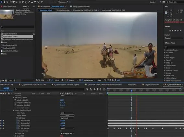This screenshot has width=184, height=137.
Task: Click the Track button for Angular Motion
Action: click(67, 116)
